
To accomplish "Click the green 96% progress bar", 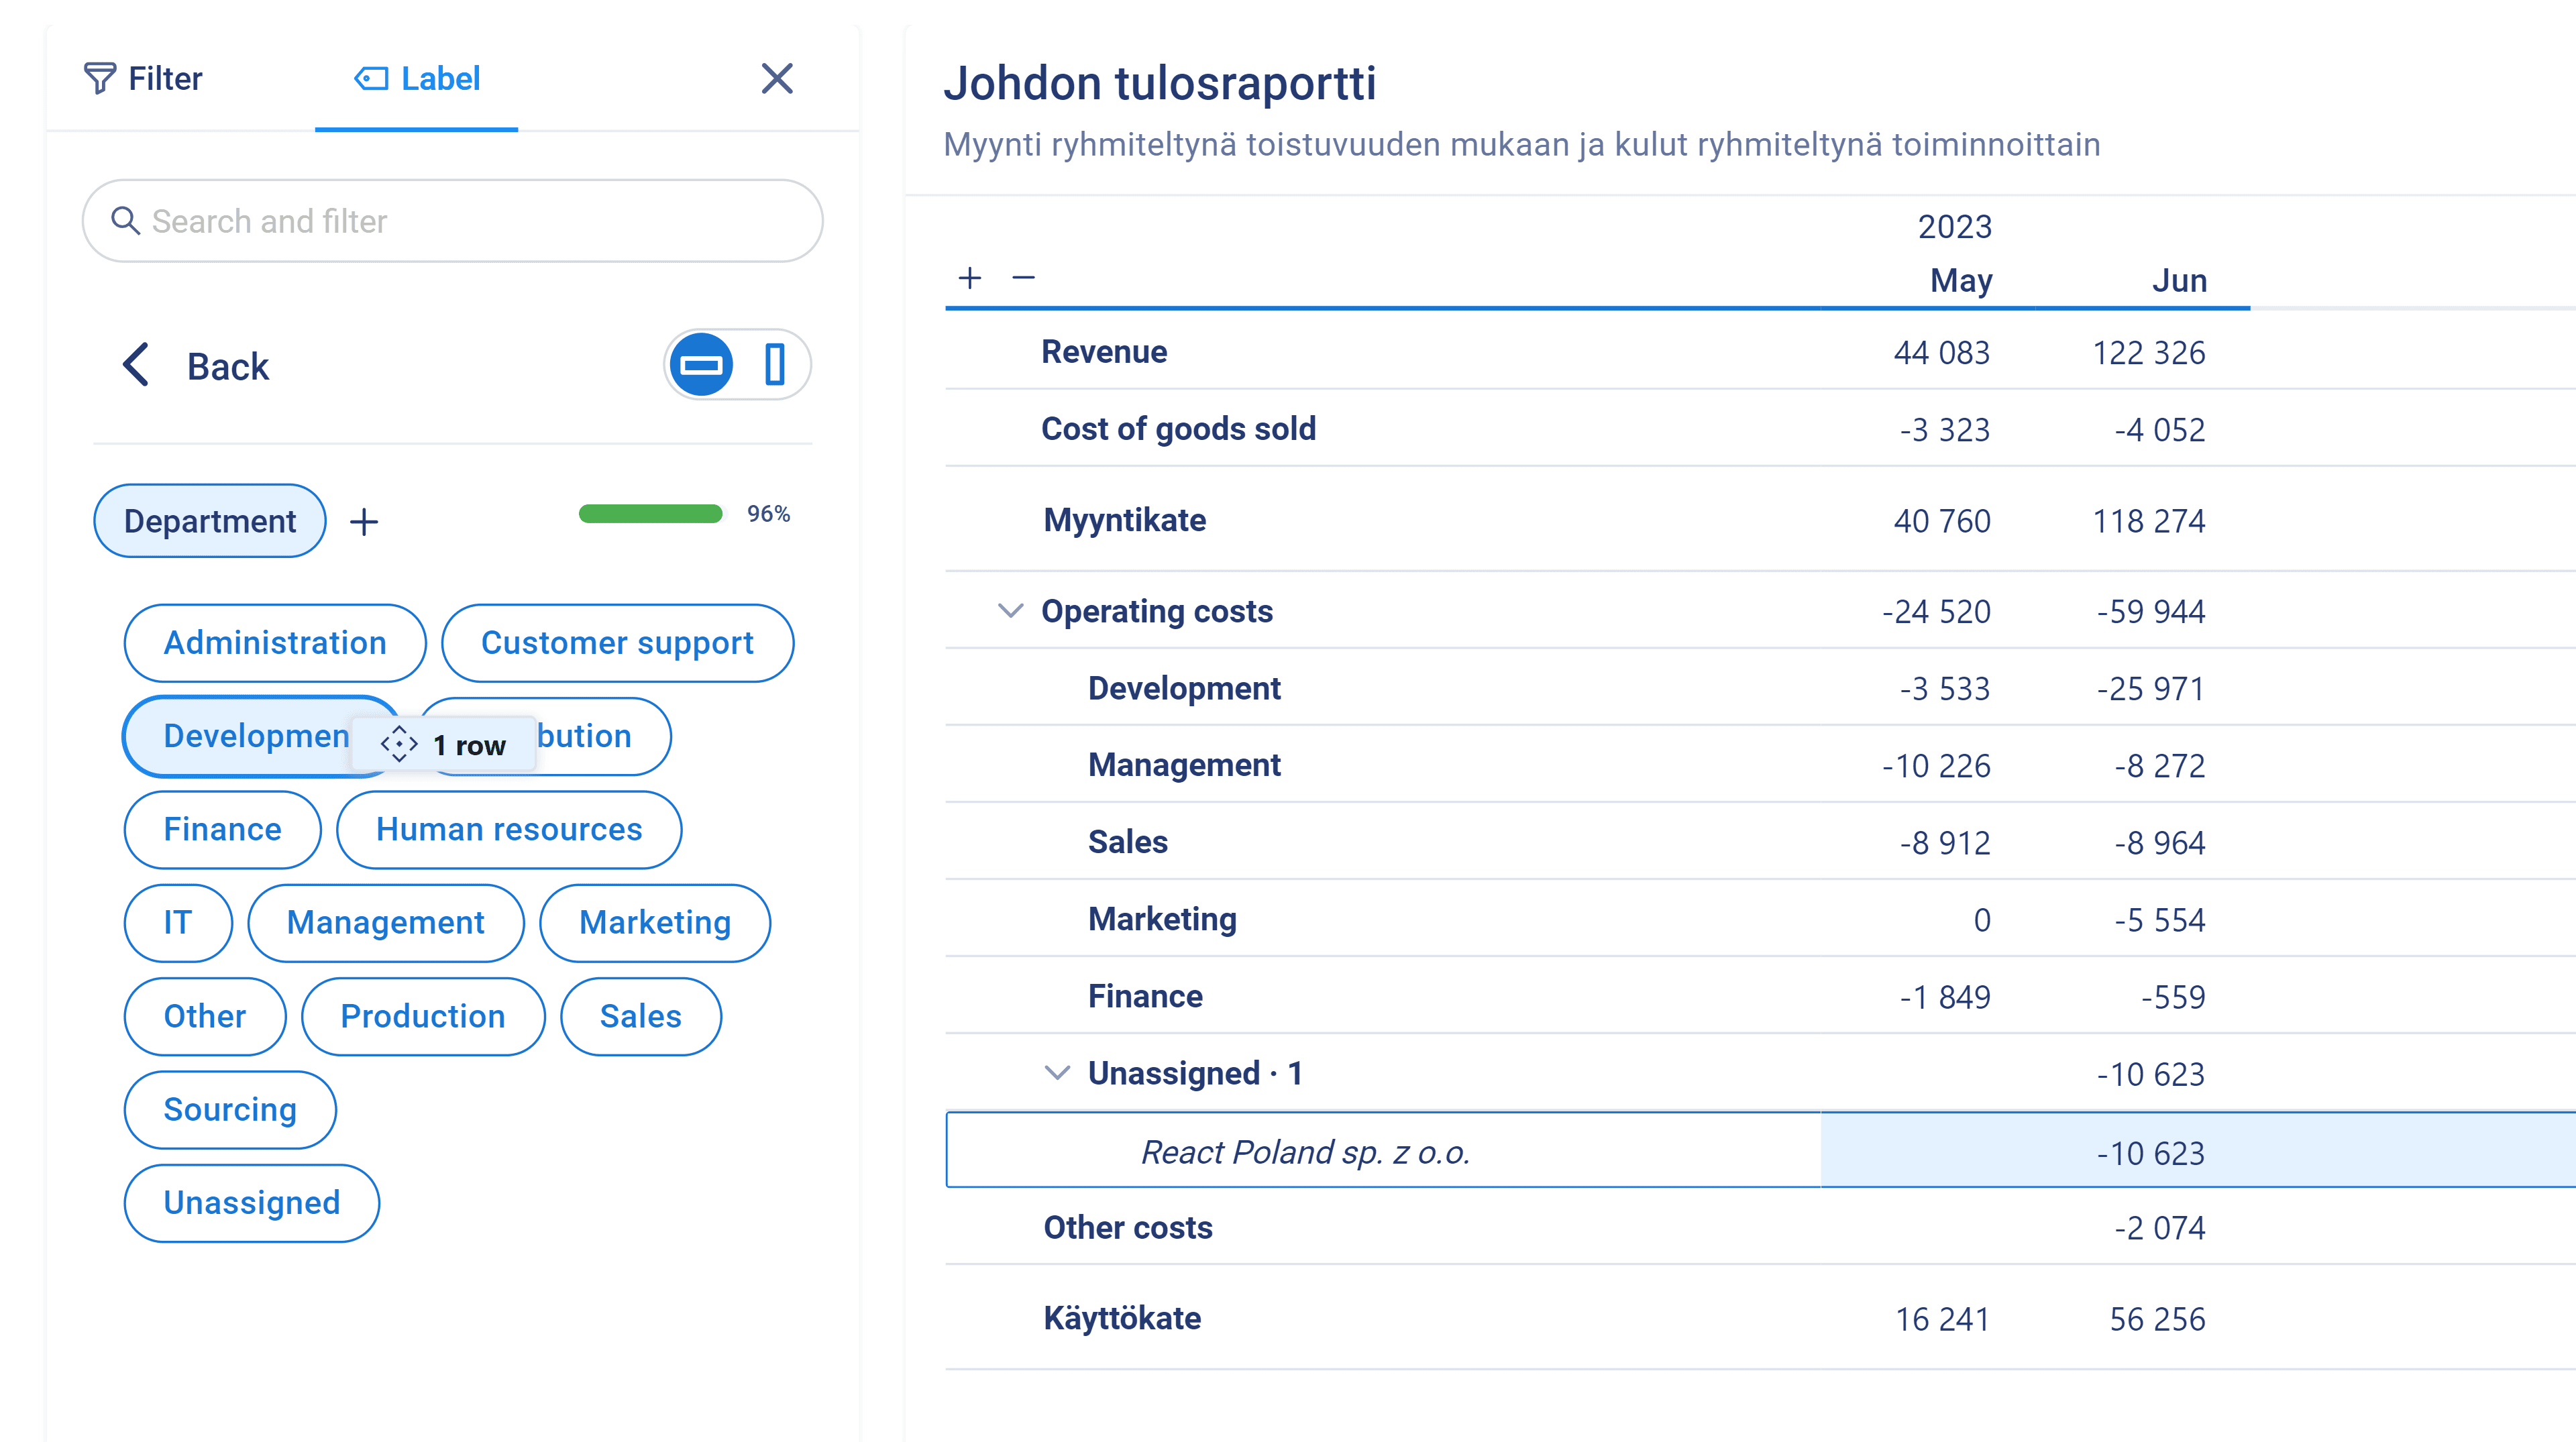I will pos(650,514).
